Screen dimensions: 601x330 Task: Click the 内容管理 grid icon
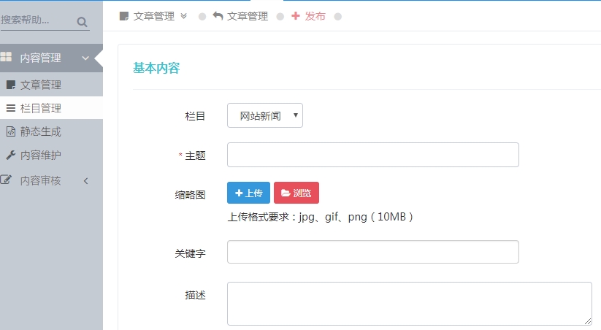coord(6,58)
